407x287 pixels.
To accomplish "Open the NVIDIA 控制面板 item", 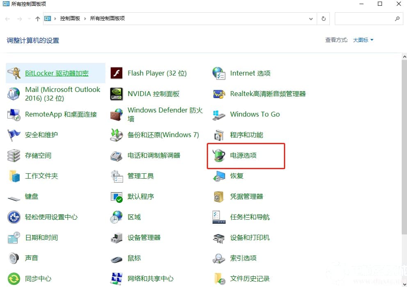I will coord(153,94).
